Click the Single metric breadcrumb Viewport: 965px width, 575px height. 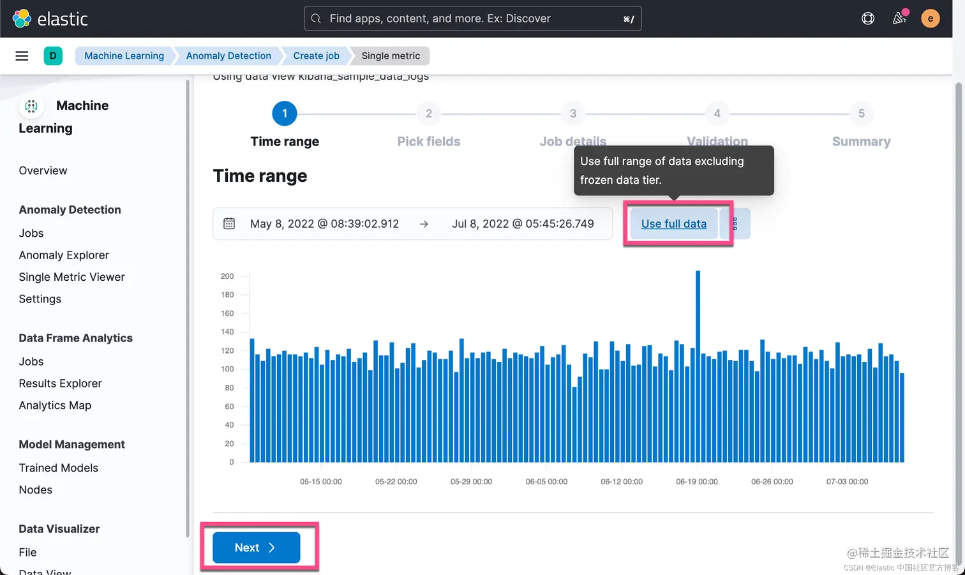(x=391, y=56)
